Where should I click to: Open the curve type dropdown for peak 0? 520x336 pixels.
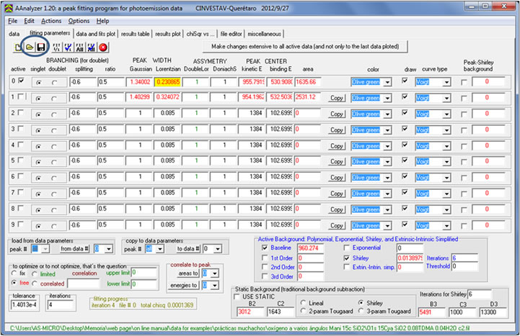[x=448, y=81]
